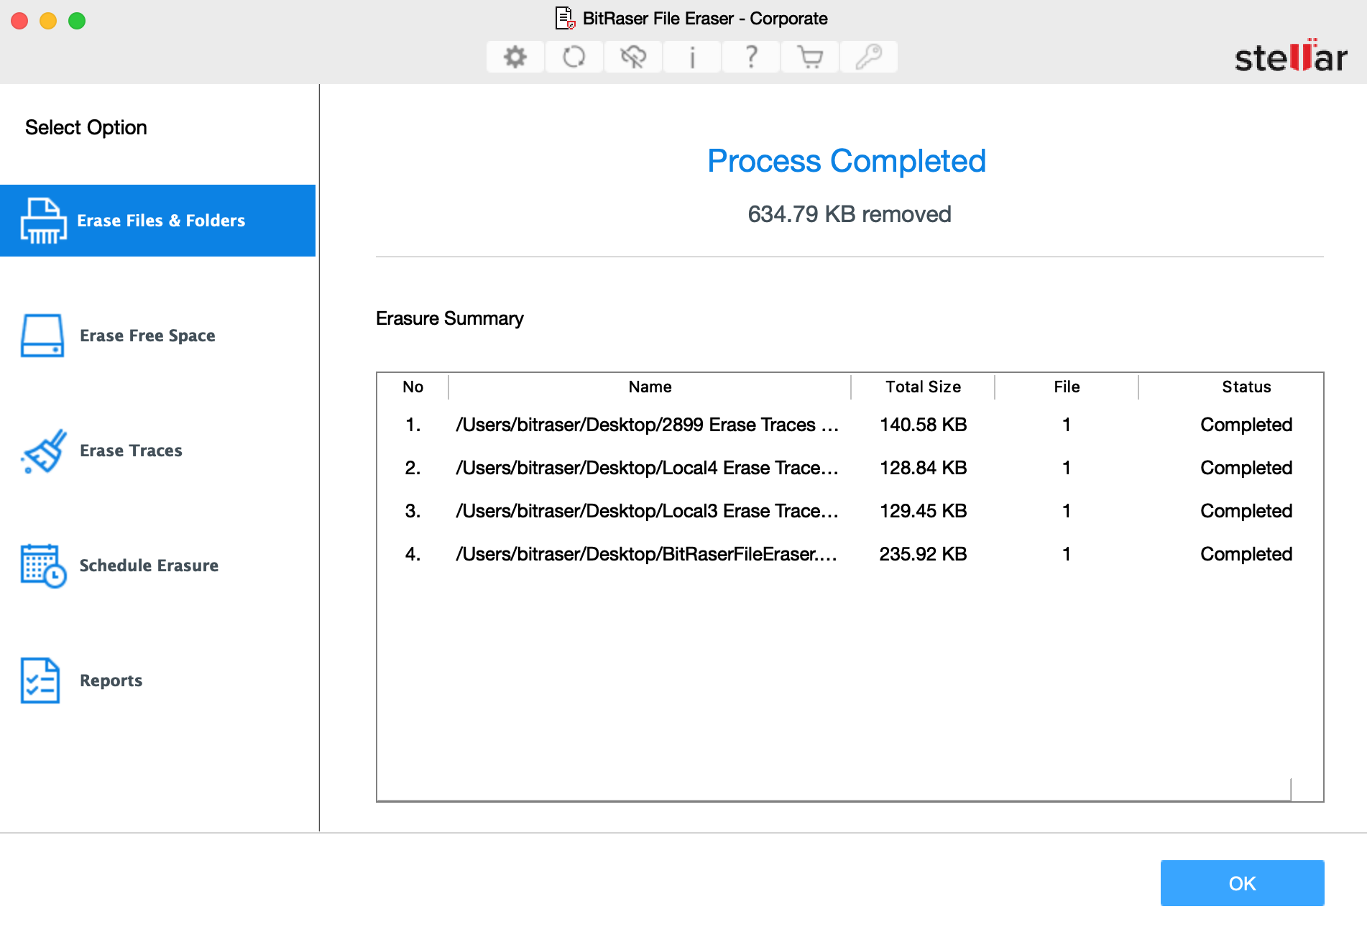
Task: Click the Process Completed heading
Action: pos(847,161)
